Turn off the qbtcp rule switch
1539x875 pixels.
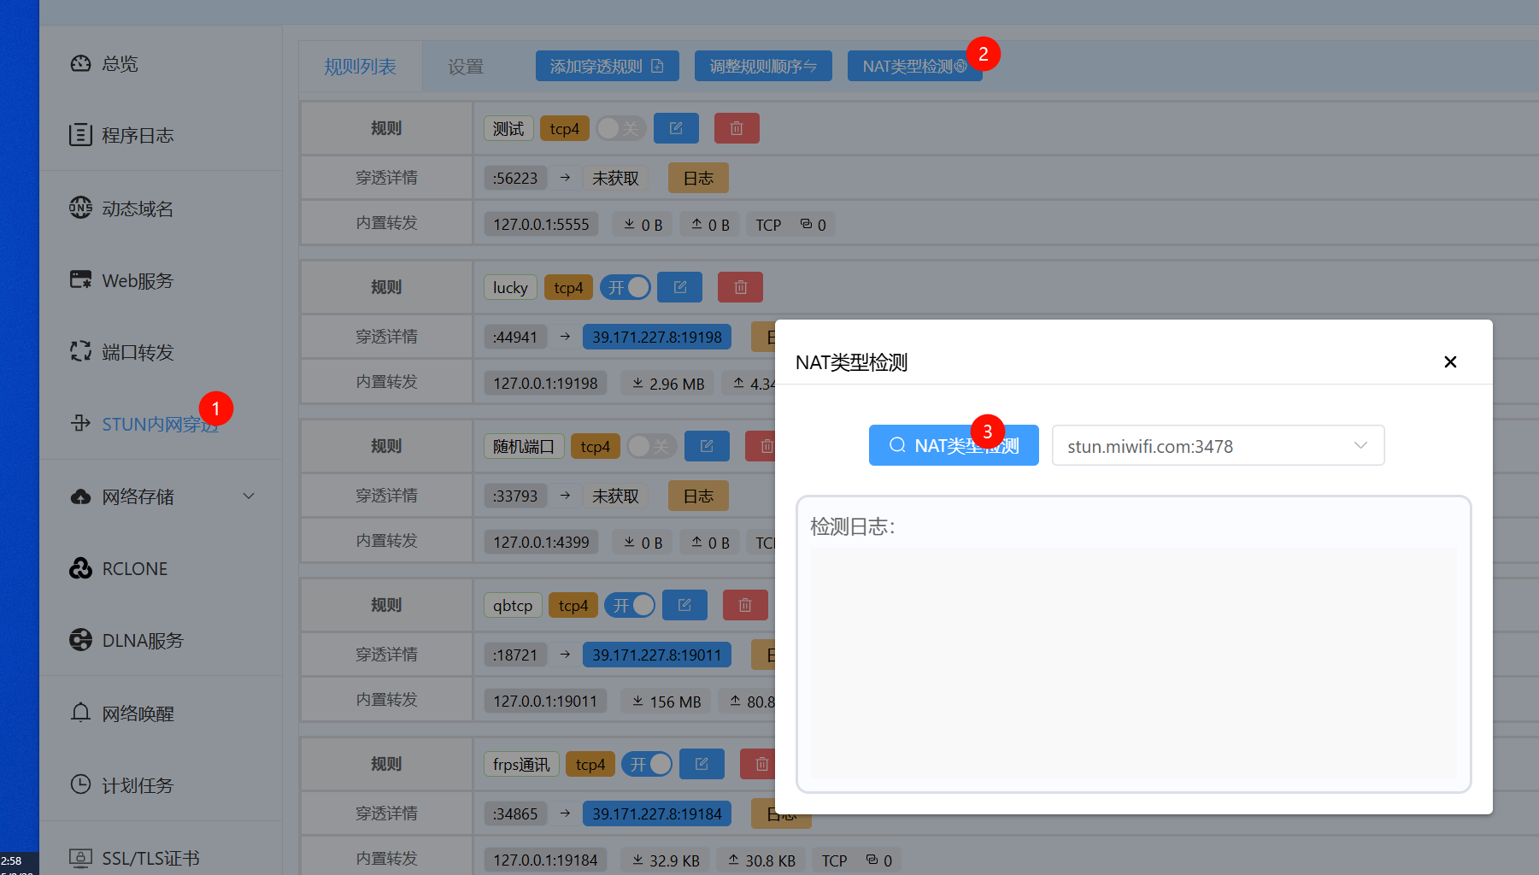pos(630,605)
